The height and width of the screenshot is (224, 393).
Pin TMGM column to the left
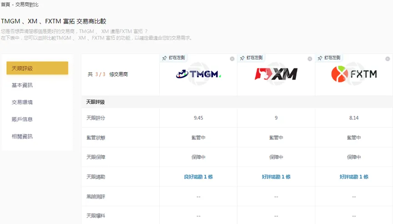(173, 58)
